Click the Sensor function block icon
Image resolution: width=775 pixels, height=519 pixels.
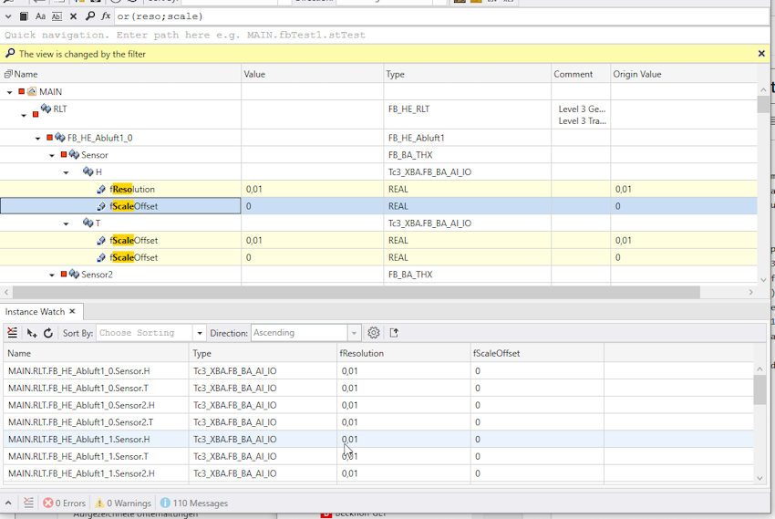pyautogui.click(x=74, y=154)
